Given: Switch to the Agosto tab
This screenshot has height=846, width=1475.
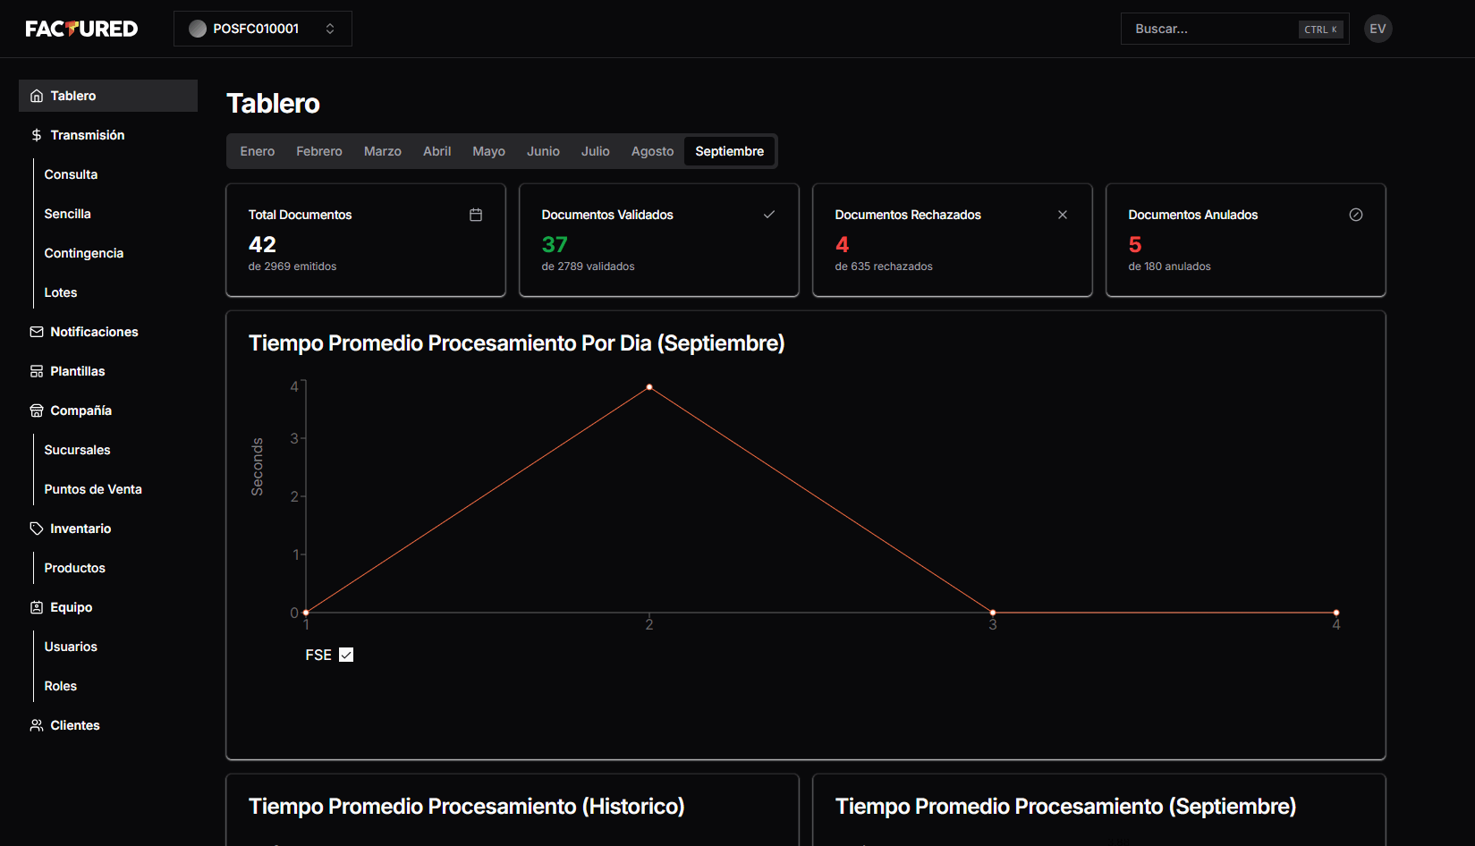Looking at the screenshot, I should (x=652, y=151).
